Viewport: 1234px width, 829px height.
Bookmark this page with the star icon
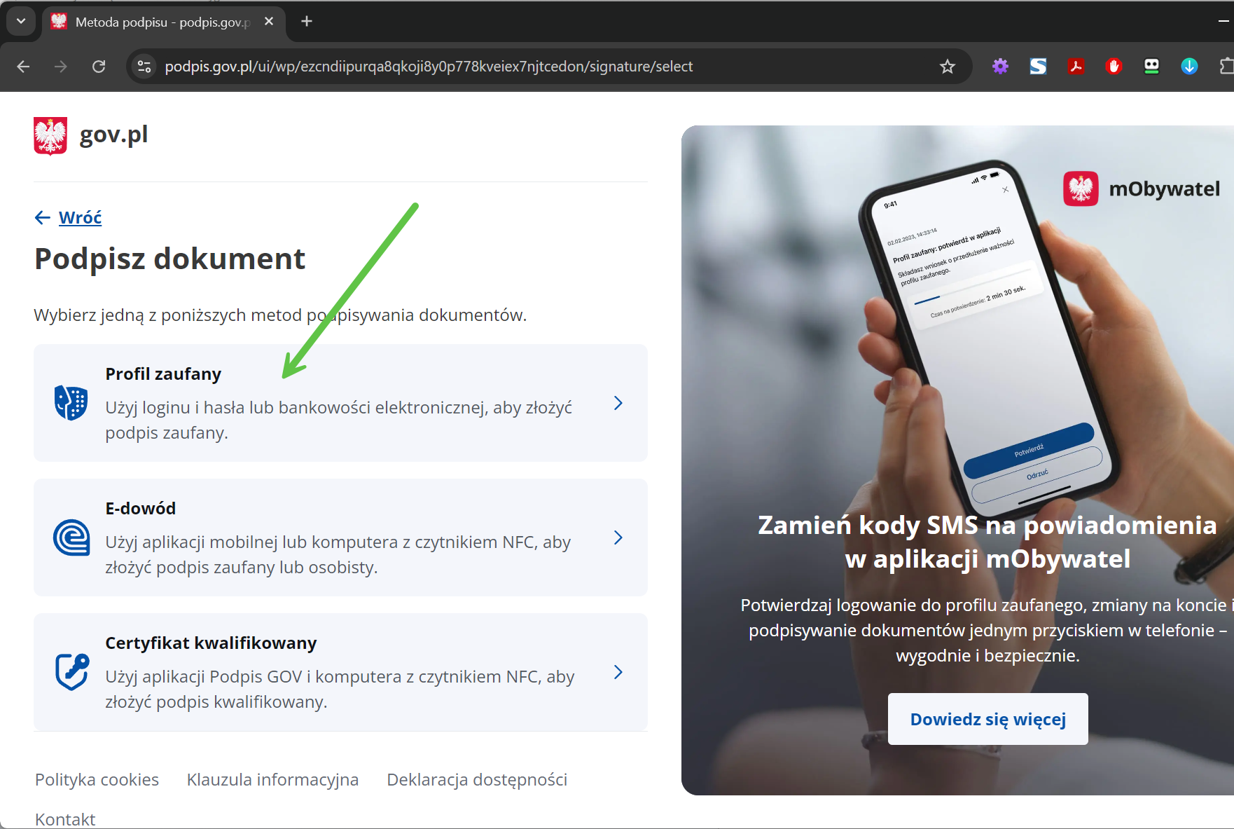point(947,67)
